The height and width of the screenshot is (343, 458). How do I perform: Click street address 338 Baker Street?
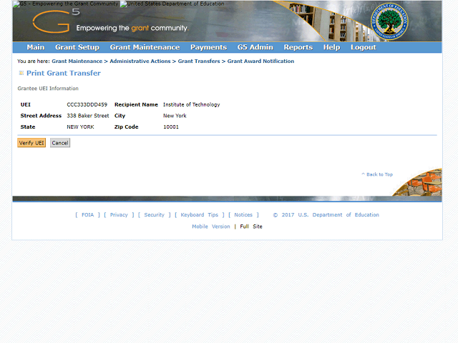pyautogui.click(x=88, y=116)
